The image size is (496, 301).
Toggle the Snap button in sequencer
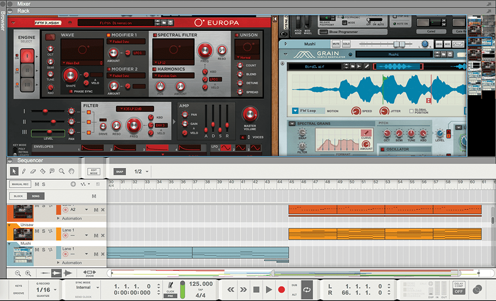coord(120,171)
